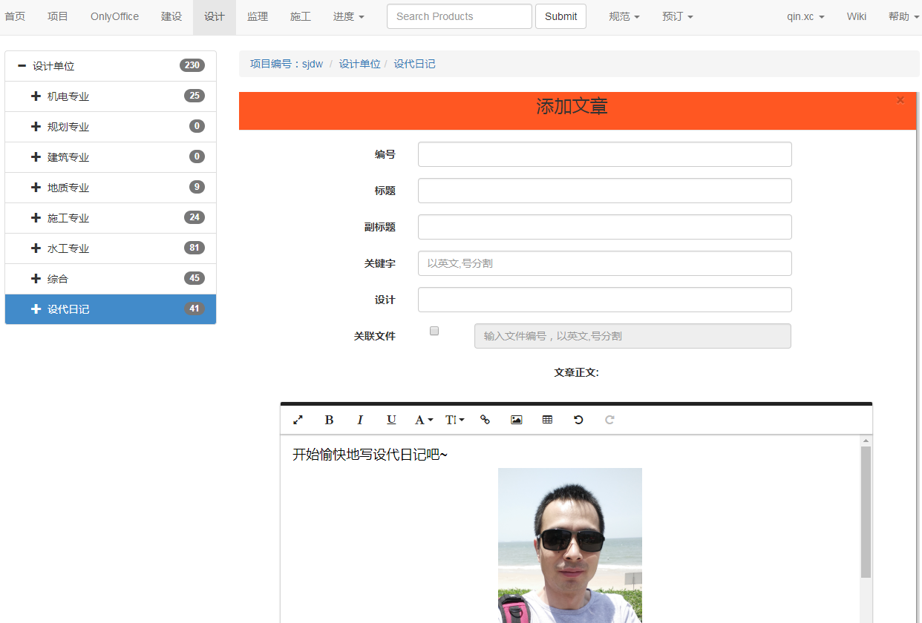Toggle fullscreen editor mode icon
Viewport: 922px width, 623px height.
[298, 420]
